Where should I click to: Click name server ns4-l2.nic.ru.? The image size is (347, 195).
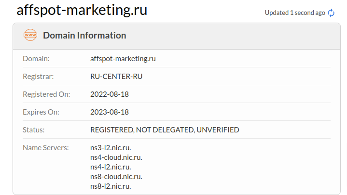[x=111, y=167]
